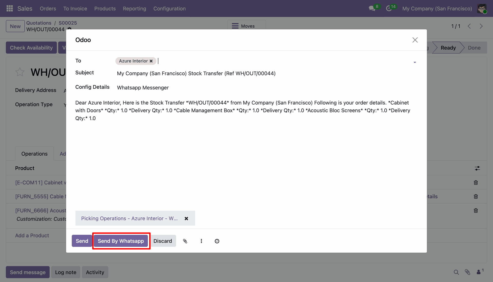Image resolution: width=493 pixels, height=282 pixels.
Task: Open the Configuration menu
Action: 169,8
